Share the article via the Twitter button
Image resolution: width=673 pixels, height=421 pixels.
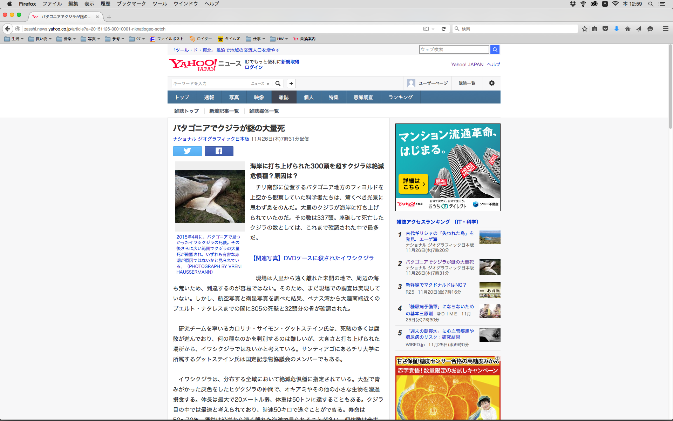pos(187,151)
